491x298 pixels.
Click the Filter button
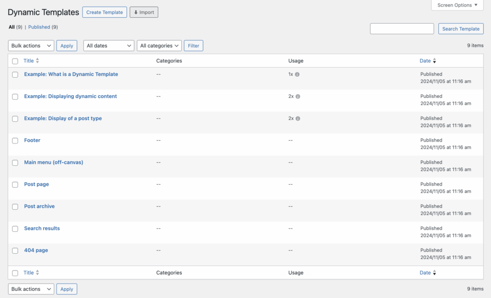click(x=194, y=46)
